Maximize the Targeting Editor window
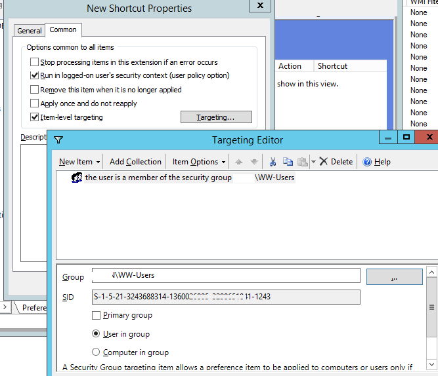This screenshot has width=438, height=376. coord(406,137)
